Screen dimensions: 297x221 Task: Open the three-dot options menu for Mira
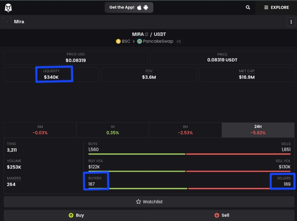coord(291,22)
